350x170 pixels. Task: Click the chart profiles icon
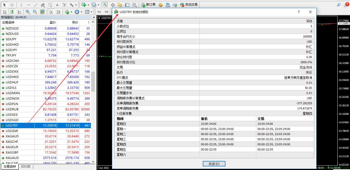[94, 5]
